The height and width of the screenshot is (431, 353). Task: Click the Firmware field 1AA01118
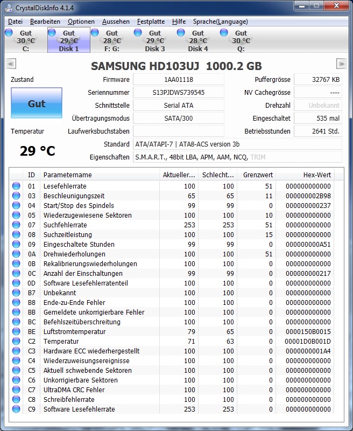pos(179,79)
